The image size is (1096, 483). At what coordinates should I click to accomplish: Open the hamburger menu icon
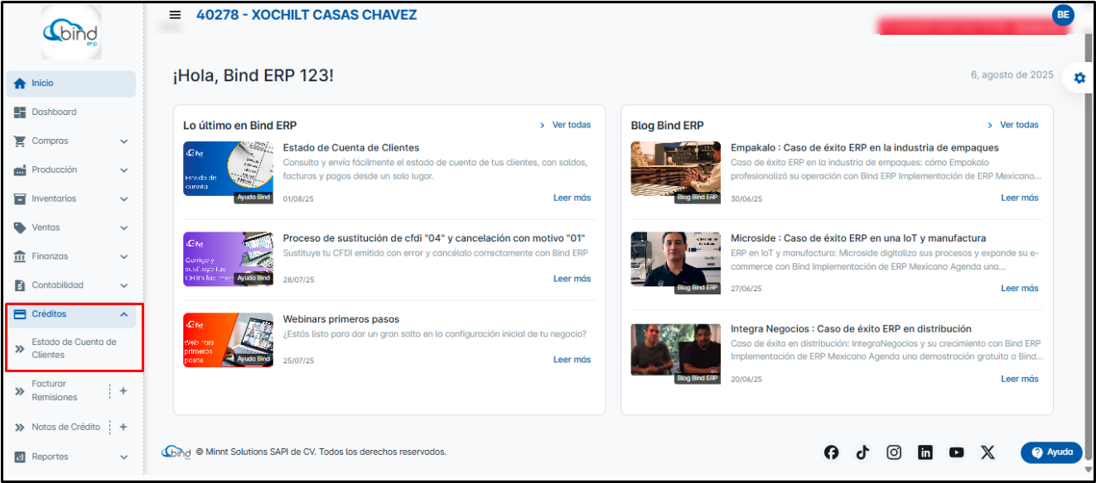pos(175,15)
